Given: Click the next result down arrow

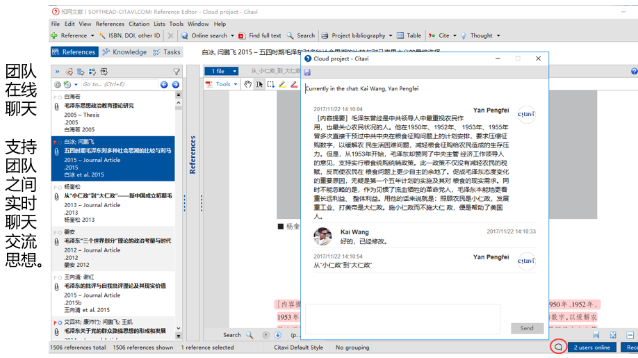Looking at the screenshot, I should (x=277, y=335).
